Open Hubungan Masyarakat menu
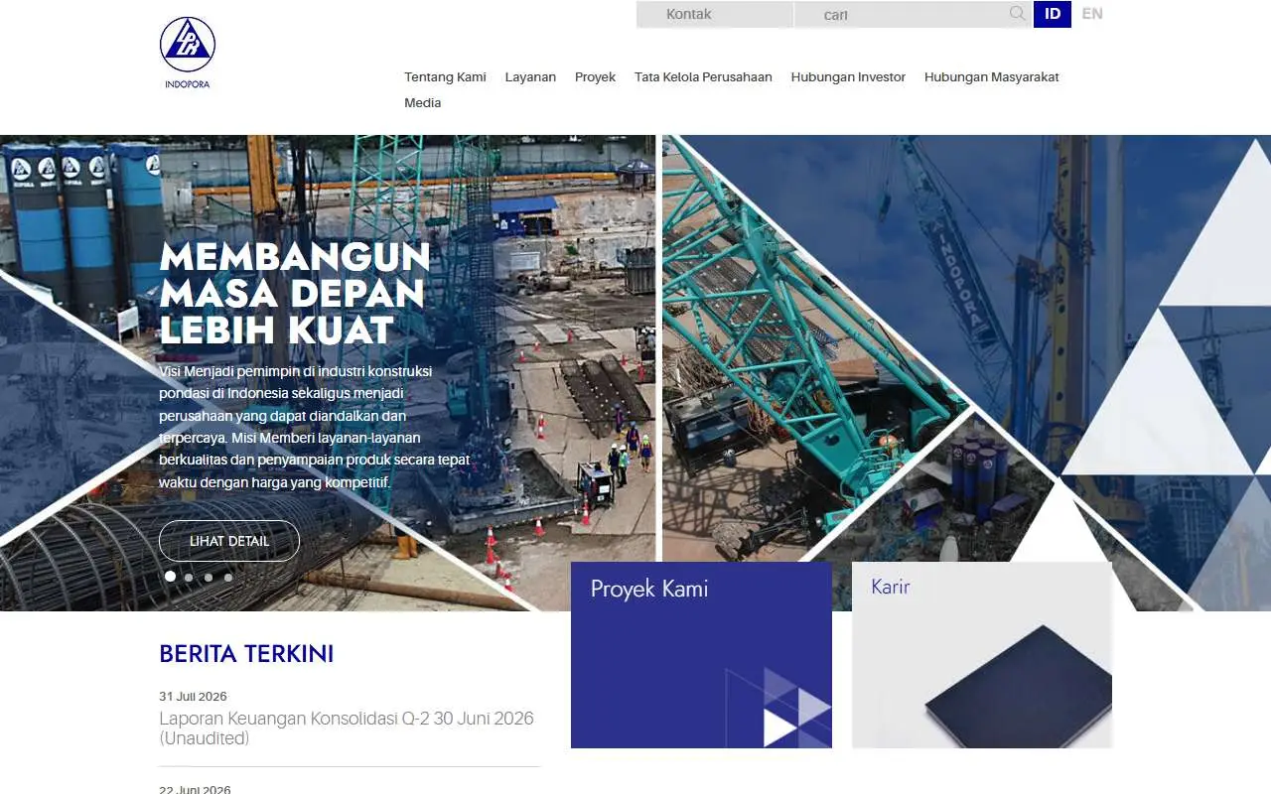This screenshot has width=1271, height=794. pyautogui.click(x=991, y=77)
